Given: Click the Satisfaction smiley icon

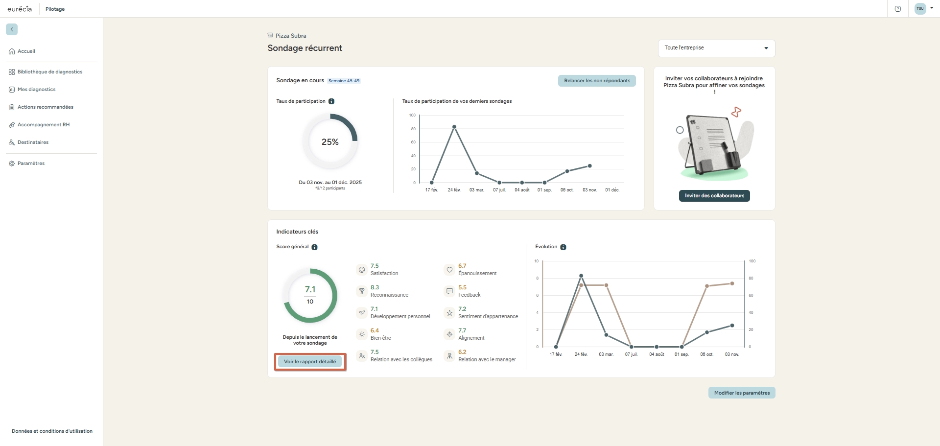Looking at the screenshot, I should pyautogui.click(x=362, y=270).
